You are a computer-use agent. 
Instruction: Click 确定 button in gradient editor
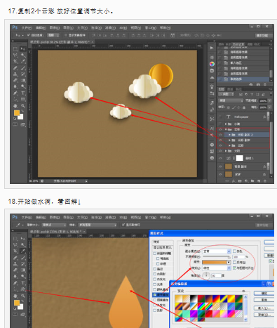pyautogui.click(x=264, y=294)
